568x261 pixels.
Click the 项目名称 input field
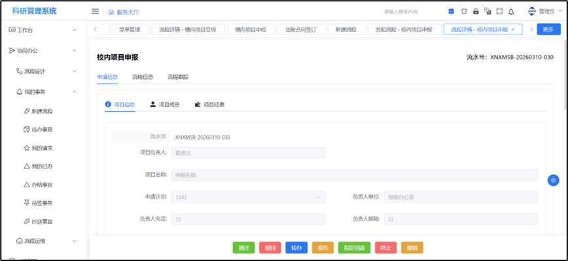point(354,175)
